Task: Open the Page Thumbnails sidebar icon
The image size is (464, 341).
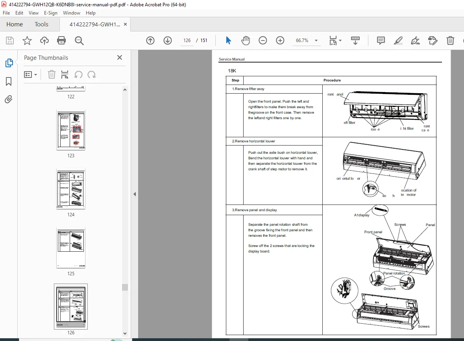Action: [9, 63]
